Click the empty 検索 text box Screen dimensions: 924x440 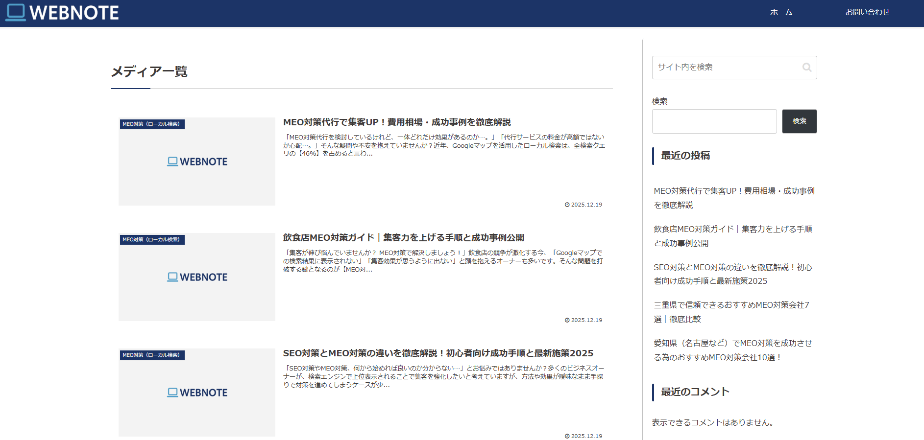(x=714, y=121)
